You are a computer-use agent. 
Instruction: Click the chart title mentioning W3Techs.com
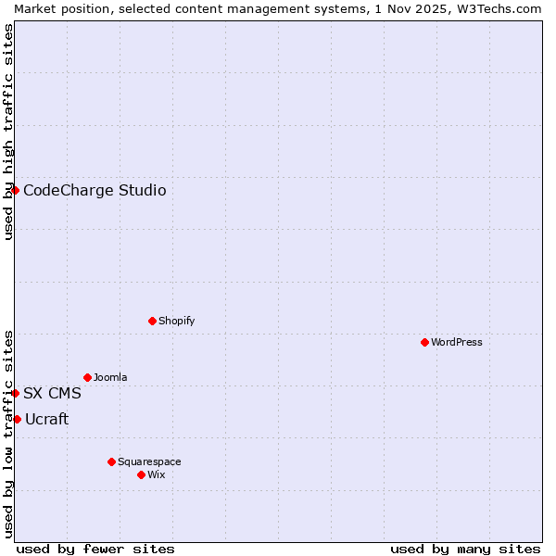click(x=278, y=8)
